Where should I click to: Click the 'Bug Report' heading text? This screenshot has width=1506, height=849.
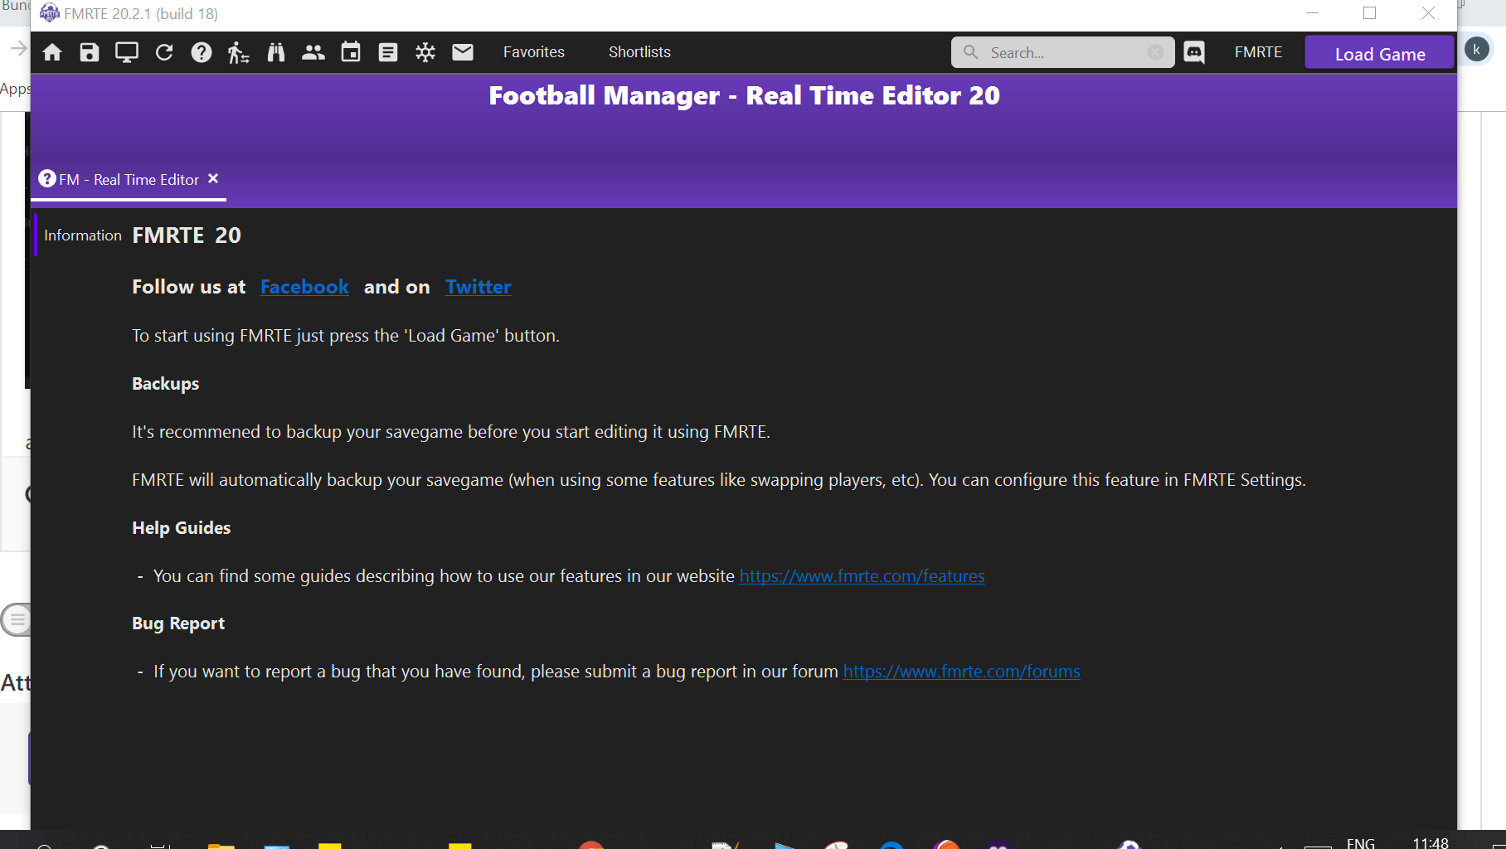178,623
